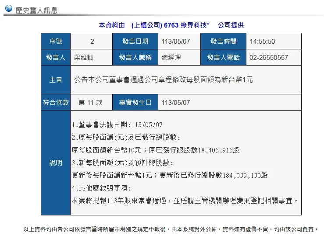Click the footer disclaimer 以上資料均由各公司
This screenshot has width=324, height=239.
[171, 229]
